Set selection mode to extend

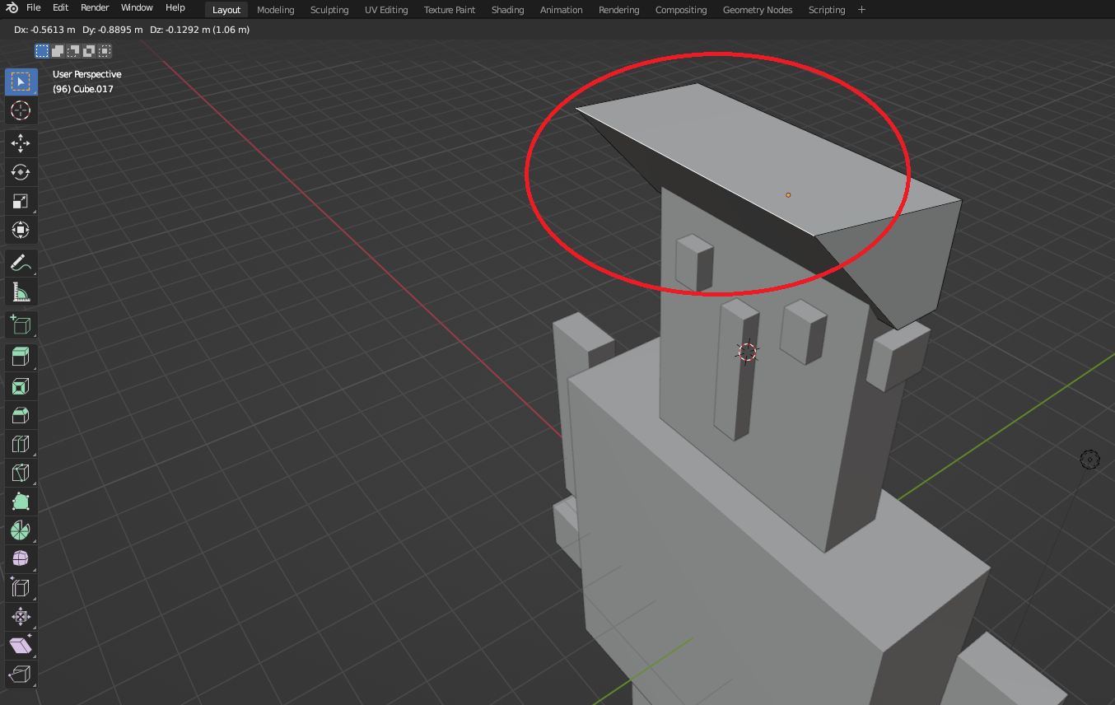[58, 51]
